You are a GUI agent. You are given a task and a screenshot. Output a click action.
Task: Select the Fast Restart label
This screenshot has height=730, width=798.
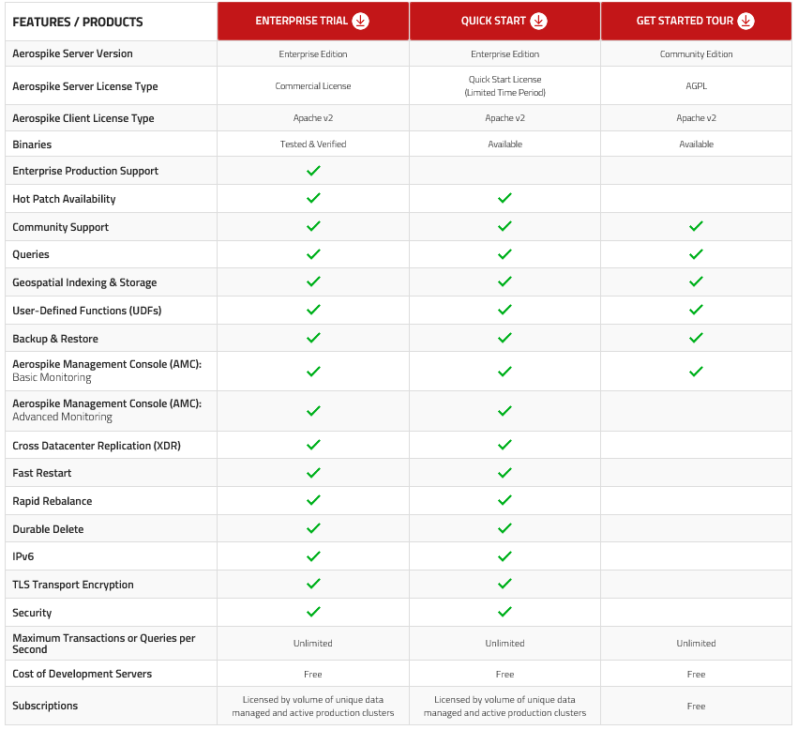42,473
